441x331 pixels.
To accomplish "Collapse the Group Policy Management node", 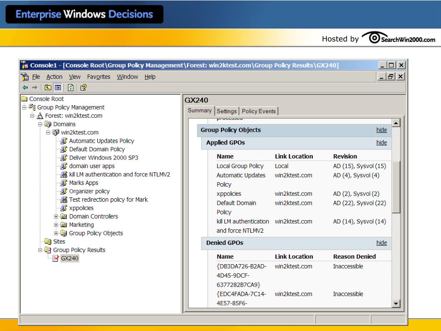I will (x=24, y=107).
